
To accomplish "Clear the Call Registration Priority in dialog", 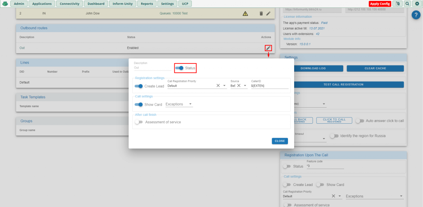I will coord(218,86).
